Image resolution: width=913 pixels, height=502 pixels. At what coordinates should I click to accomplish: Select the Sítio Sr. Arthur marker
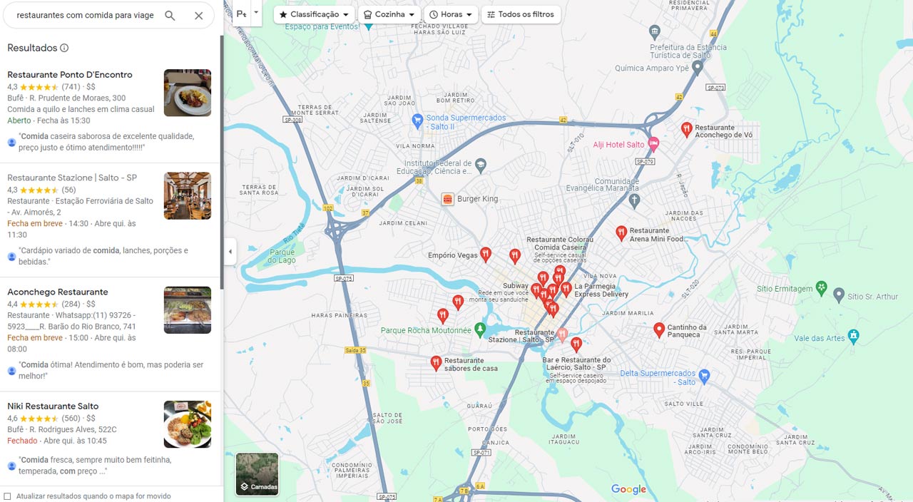[839, 294]
